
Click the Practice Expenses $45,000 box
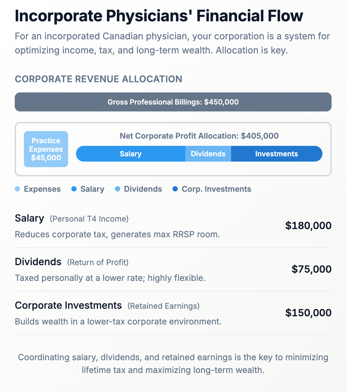pyautogui.click(x=46, y=149)
